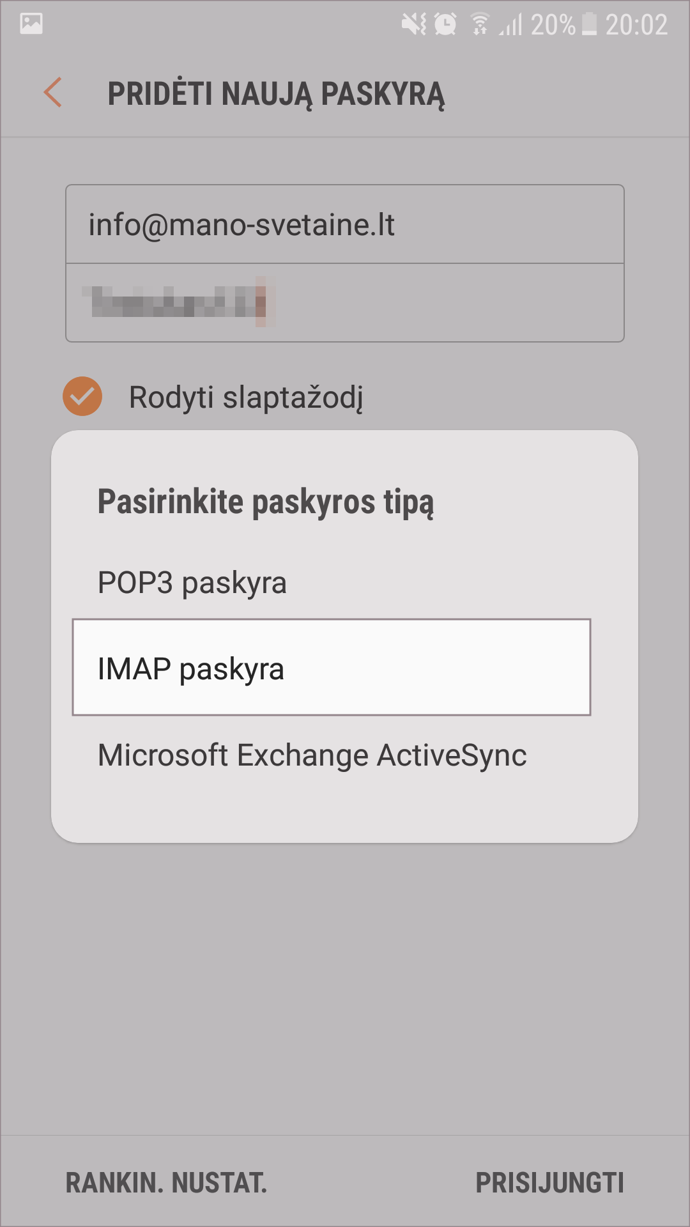Tap the image notification icon in status bar
The image size is (690, 1227).
click(x=31, y=24)
